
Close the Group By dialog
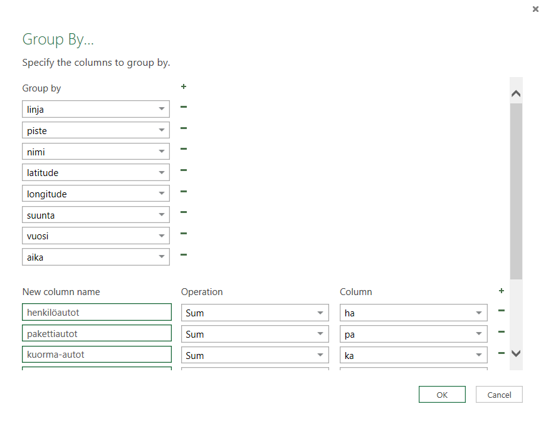click(x=535, y=9)
